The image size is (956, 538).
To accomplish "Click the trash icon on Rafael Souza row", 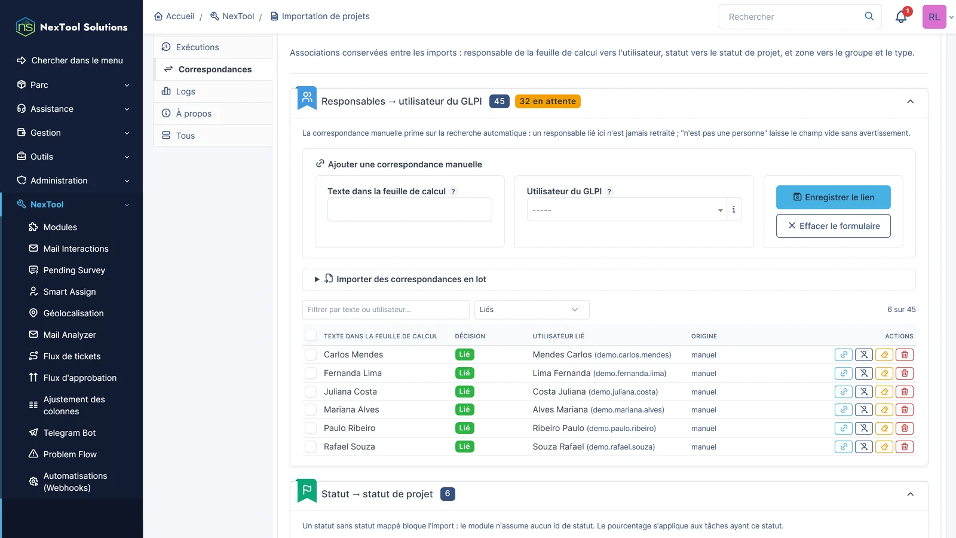I will [905, 447].
